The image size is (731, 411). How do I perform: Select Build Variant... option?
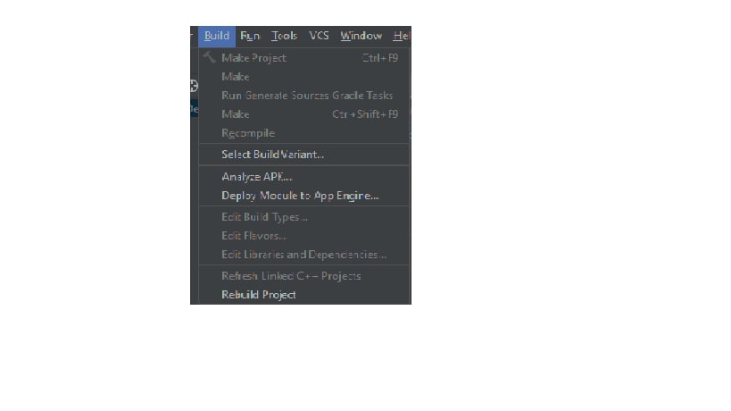[x=303, y=155]
